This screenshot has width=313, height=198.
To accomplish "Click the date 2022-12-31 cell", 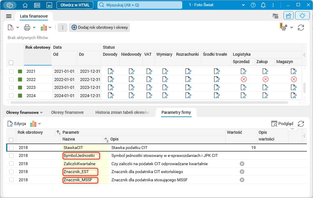I will (90, 79).
